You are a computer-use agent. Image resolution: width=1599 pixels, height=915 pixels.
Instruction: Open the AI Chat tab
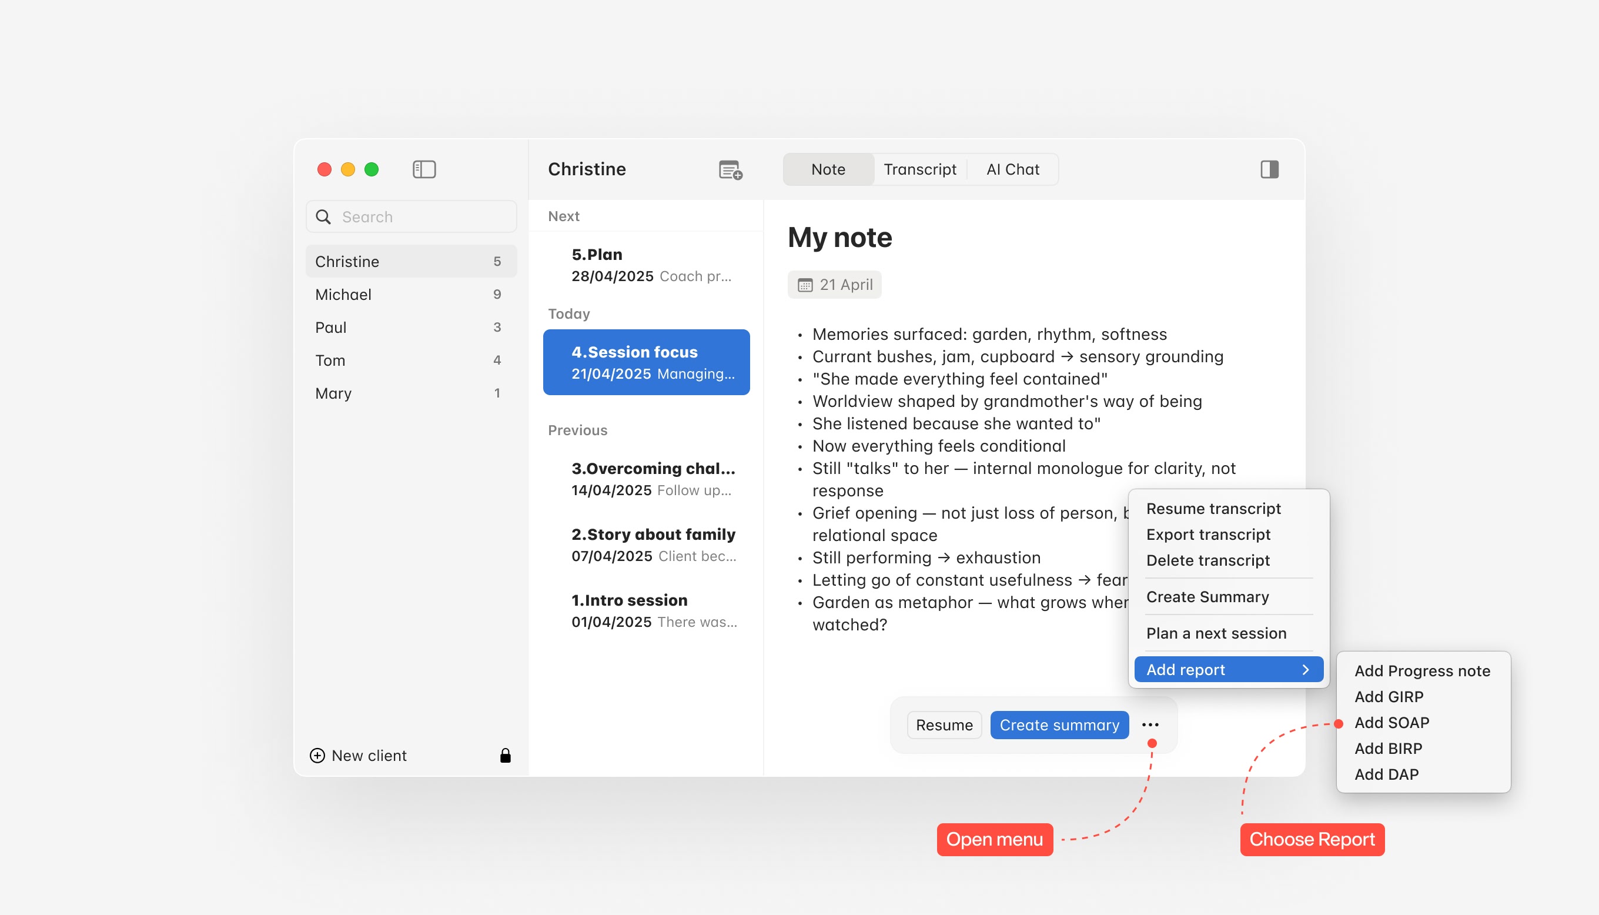pos(1012,169)
